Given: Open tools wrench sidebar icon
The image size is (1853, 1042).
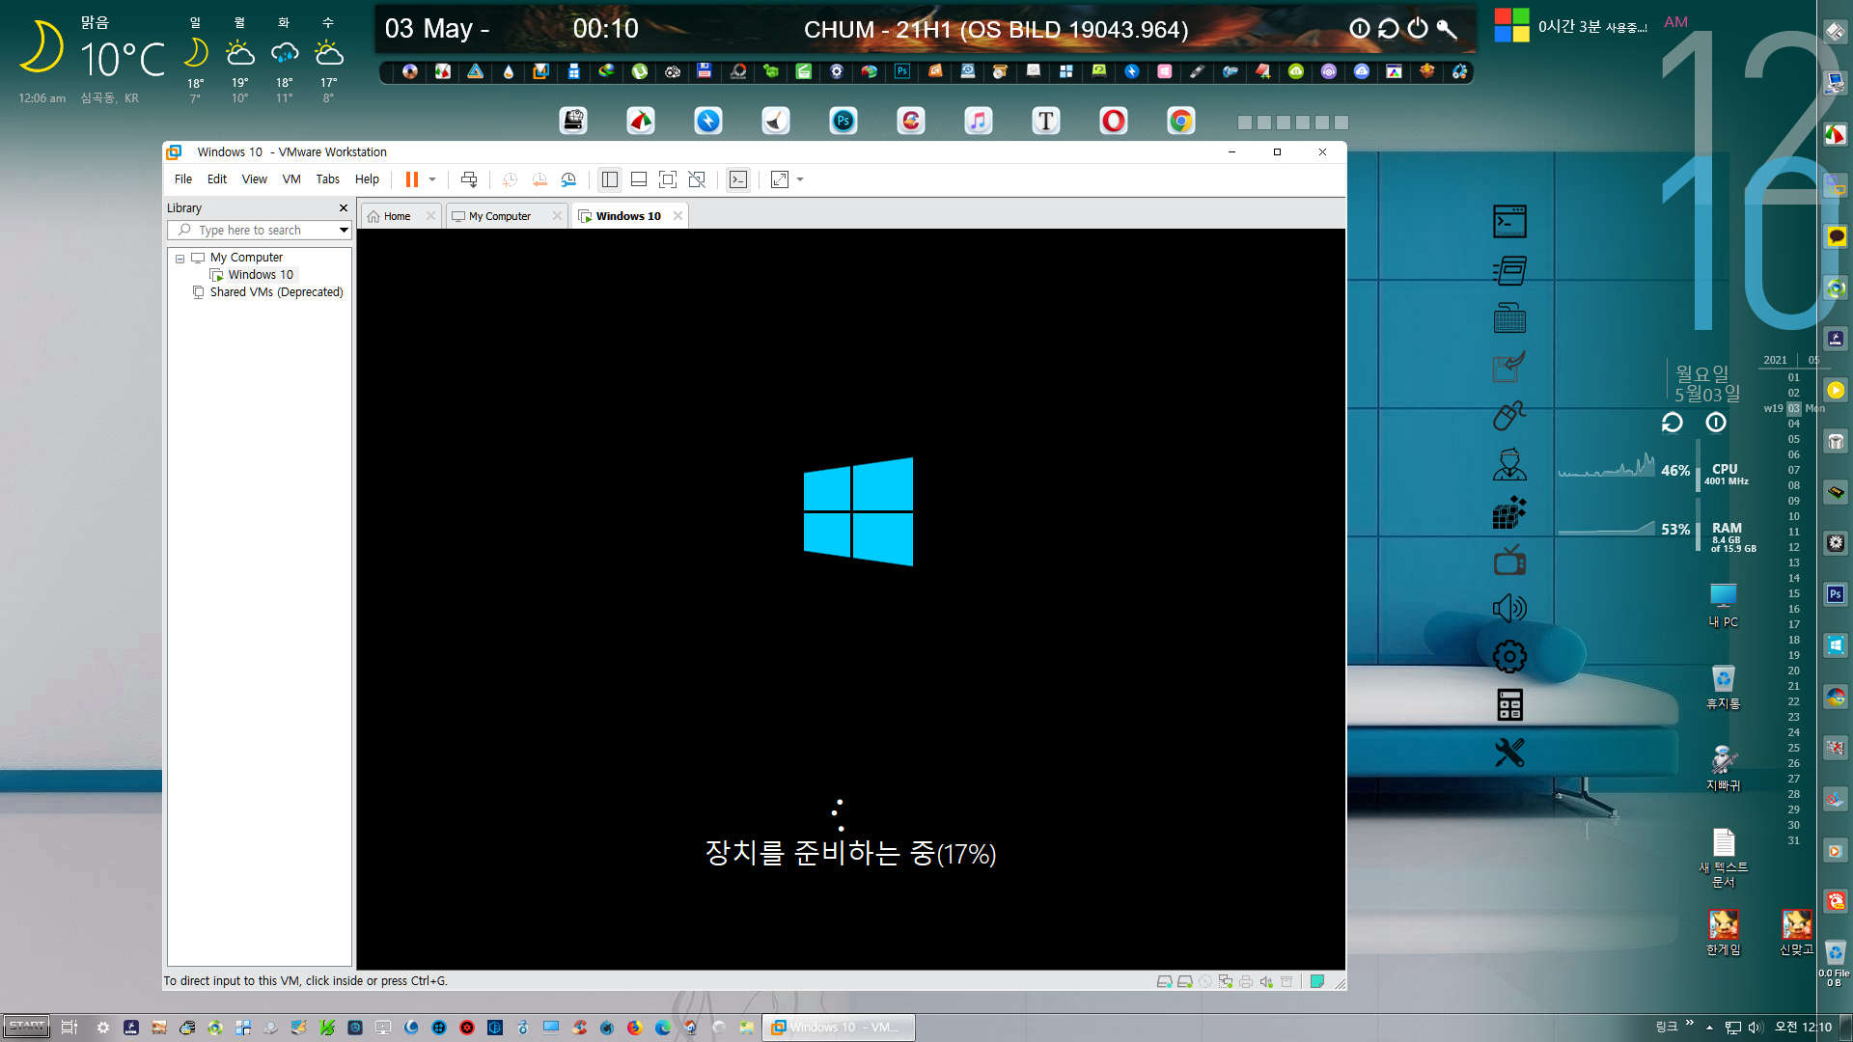Looking at the screenshot, I should [x=1509, y=754].
